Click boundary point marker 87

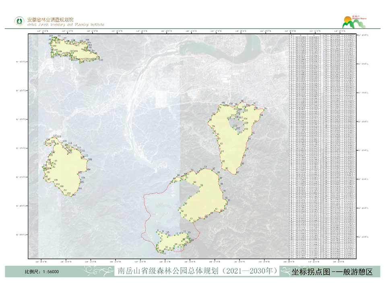235,174
